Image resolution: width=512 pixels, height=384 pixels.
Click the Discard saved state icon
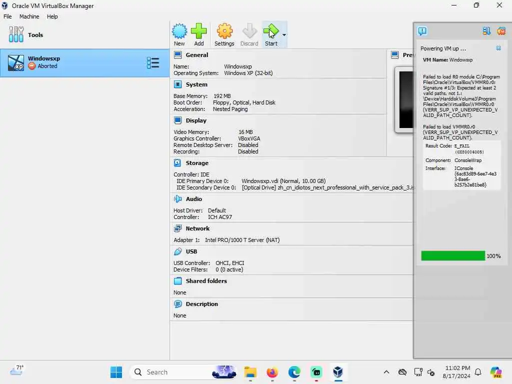249,31
